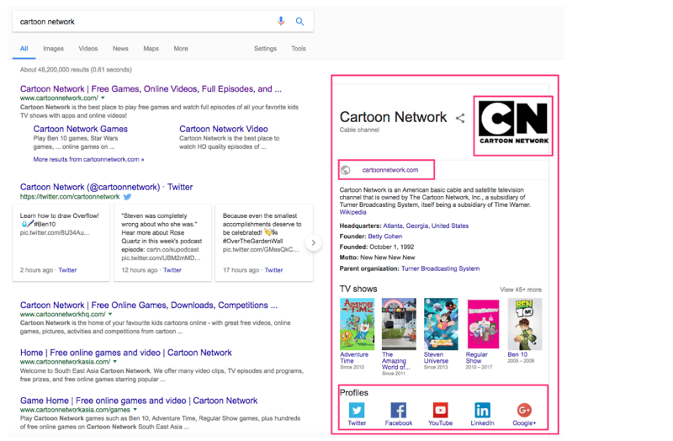673x441 pixels.
Task: Open the LinkedIn profile icon
Action: tap(482, 410)
